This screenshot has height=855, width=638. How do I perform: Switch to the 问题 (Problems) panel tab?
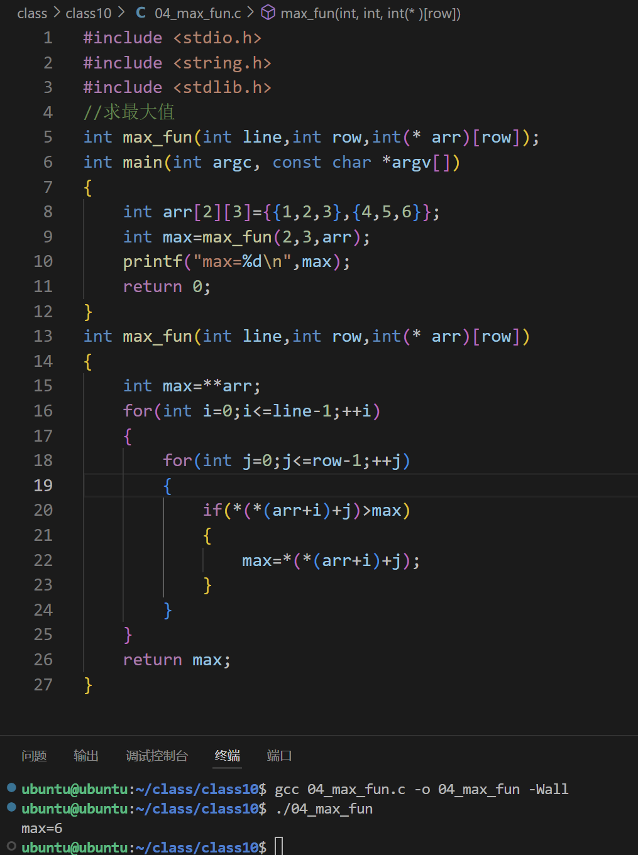pyautogui.click(x=34, y=756)
